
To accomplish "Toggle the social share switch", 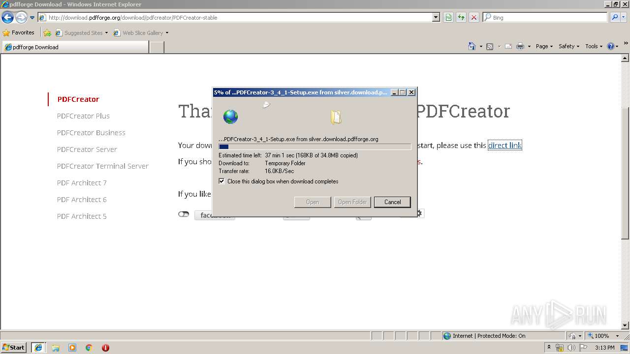I will pyautogui.click(x=184, y=214).
